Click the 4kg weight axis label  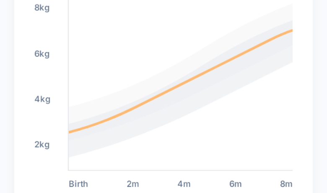[42, 99]
